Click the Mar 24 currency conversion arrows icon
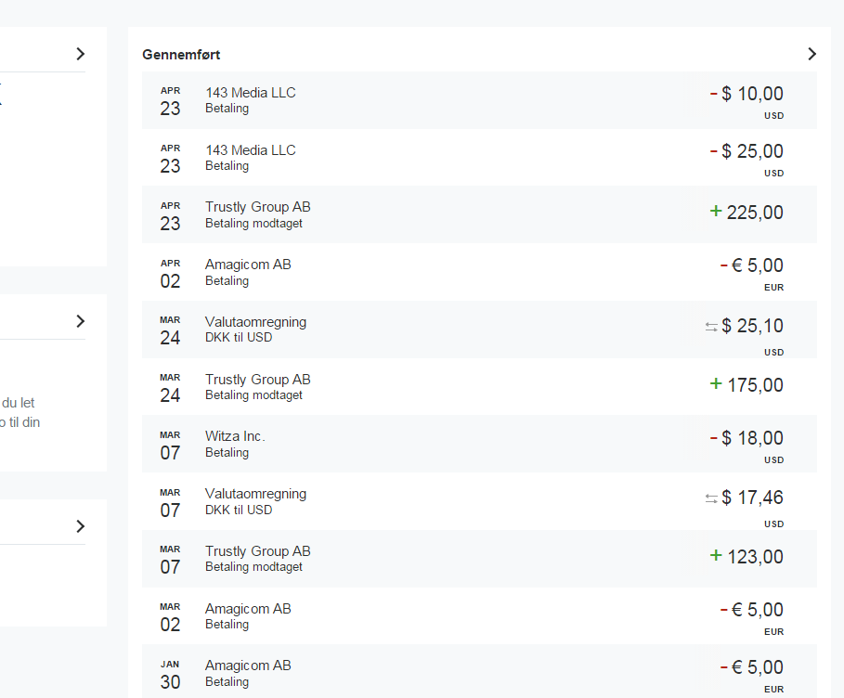This screenshot has width=844, height=698. click(711, 327)
